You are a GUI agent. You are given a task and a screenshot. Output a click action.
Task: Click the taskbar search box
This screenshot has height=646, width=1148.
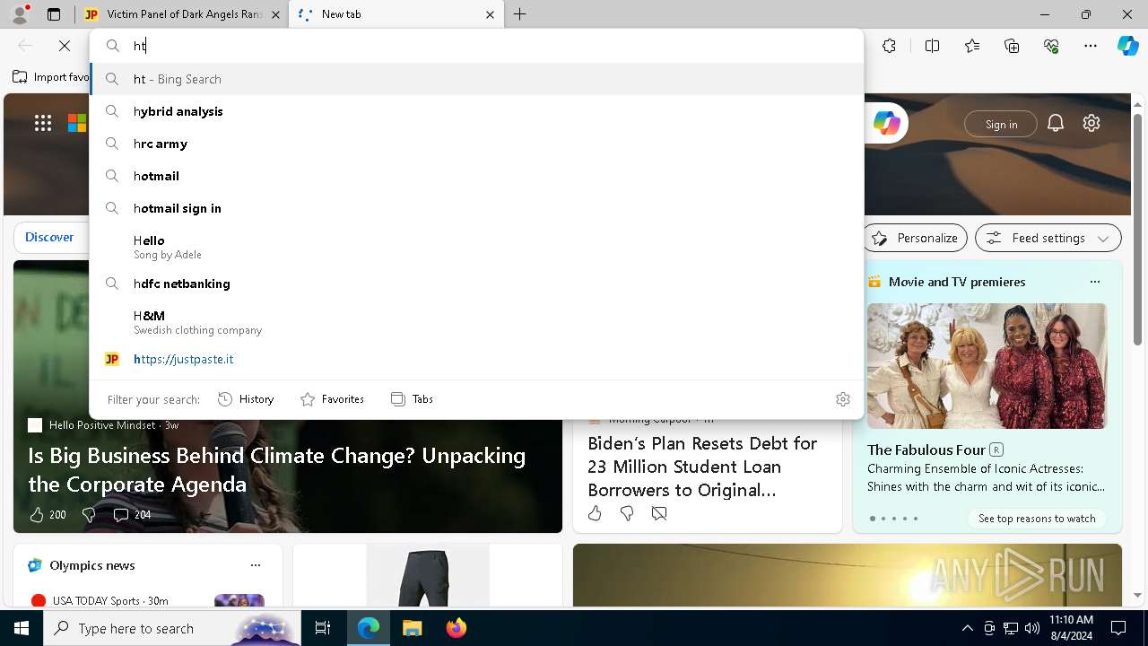pyautogui.click(x=172, y=628)
